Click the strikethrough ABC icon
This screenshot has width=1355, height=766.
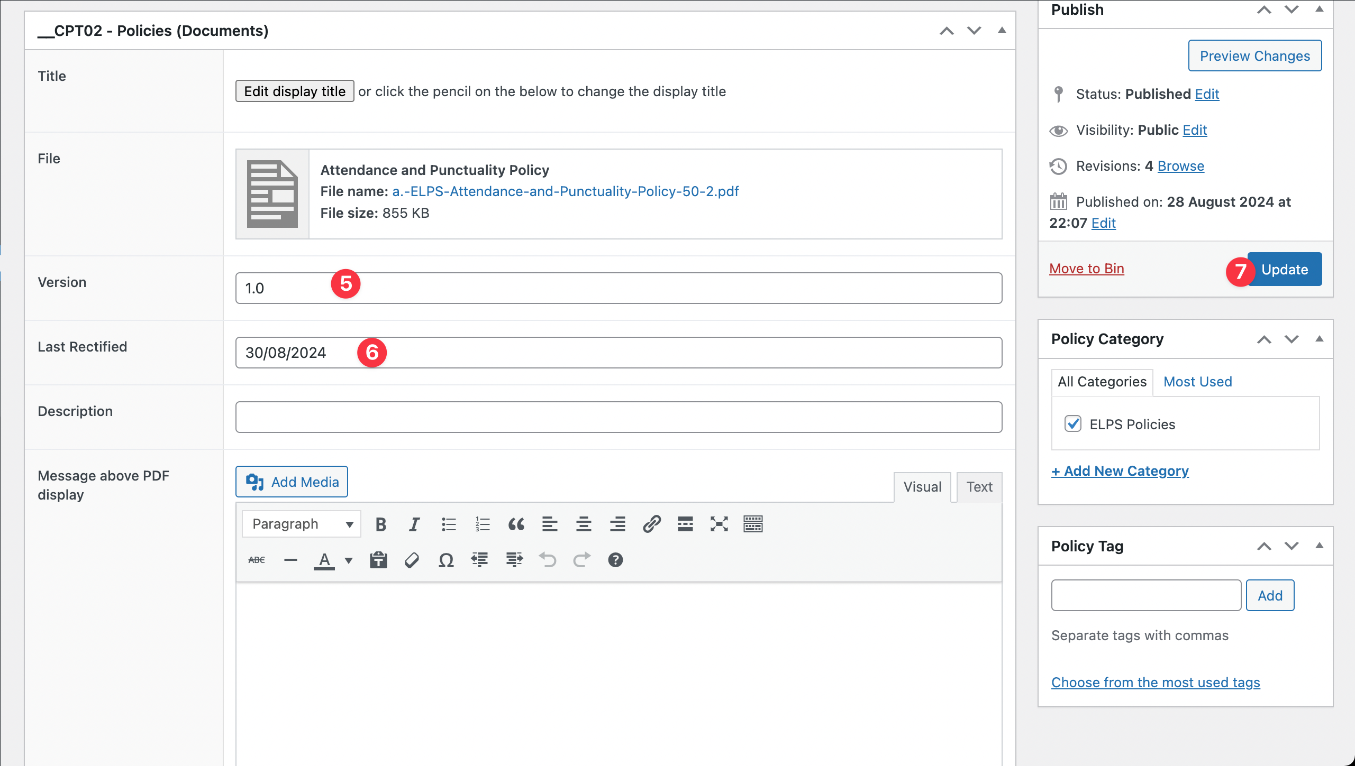(x=257, y=560)
